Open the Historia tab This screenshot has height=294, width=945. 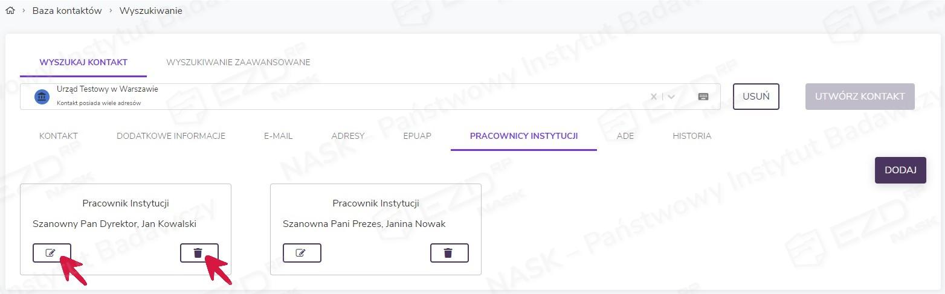tap(692, 136)
